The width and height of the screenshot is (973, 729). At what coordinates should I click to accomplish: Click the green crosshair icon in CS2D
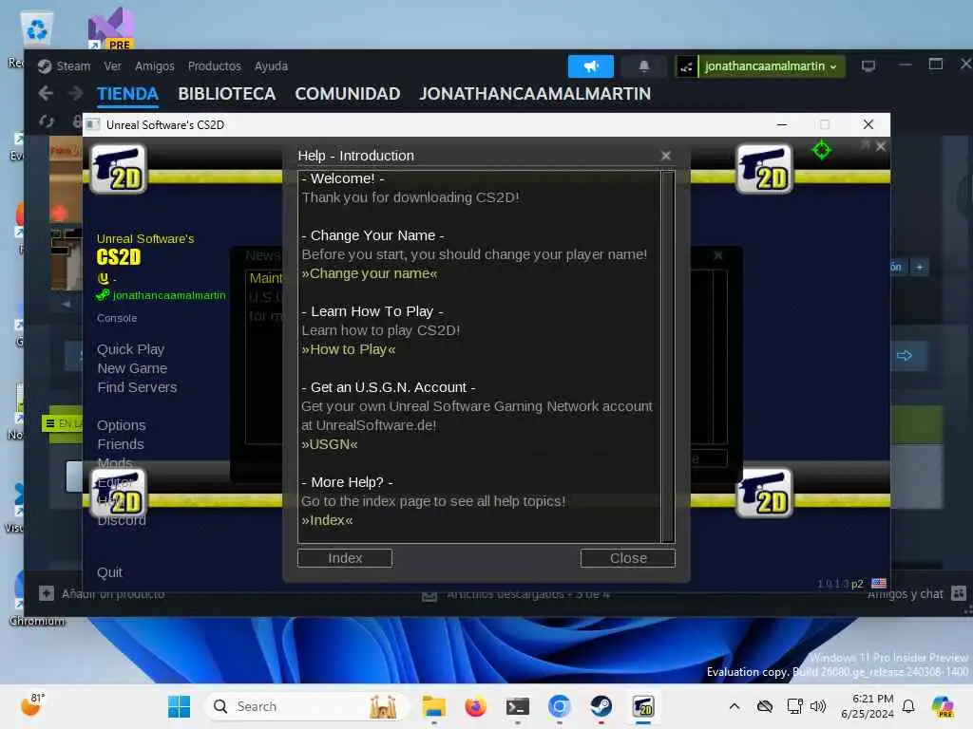click(822, 150)
